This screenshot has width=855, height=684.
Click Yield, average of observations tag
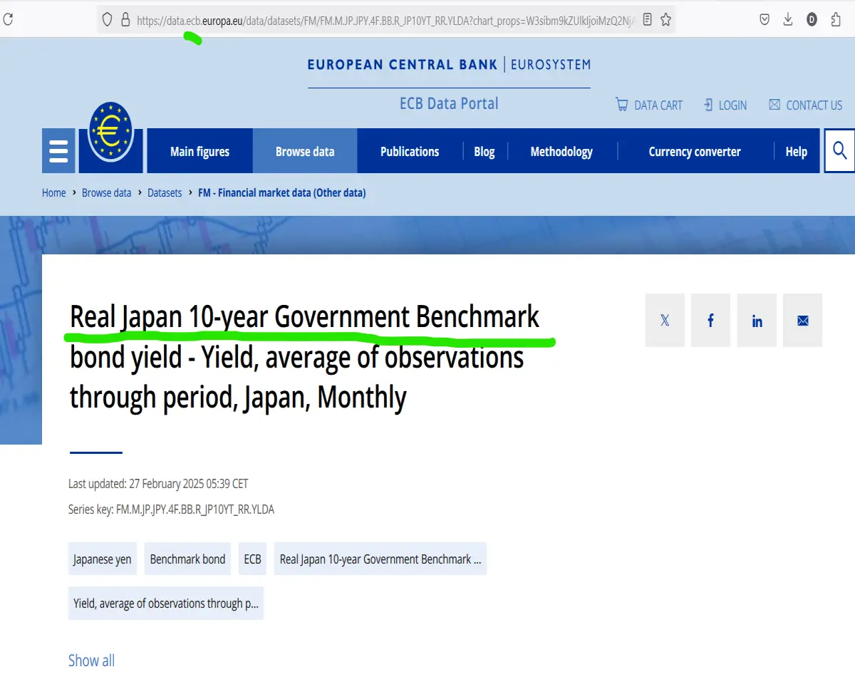(x=166, y=603)
